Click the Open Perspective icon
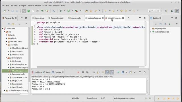This screenshot has height=102, width=182. coord(166,11)
